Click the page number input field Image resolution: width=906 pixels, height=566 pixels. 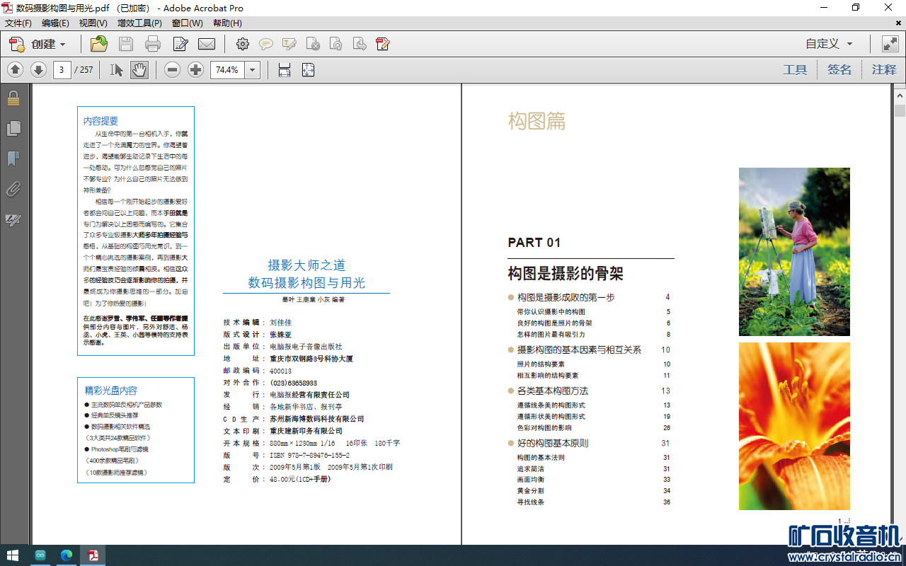[62, 69]
